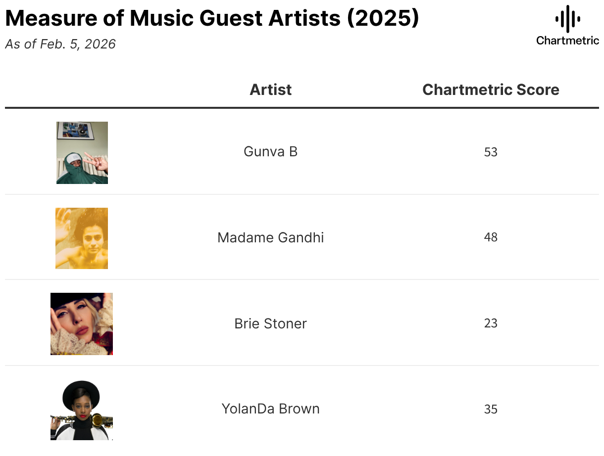The width and height of the screenshot is (604, 456).
Task: Click YolanDa Brown's score of 35
Action: 491,410
